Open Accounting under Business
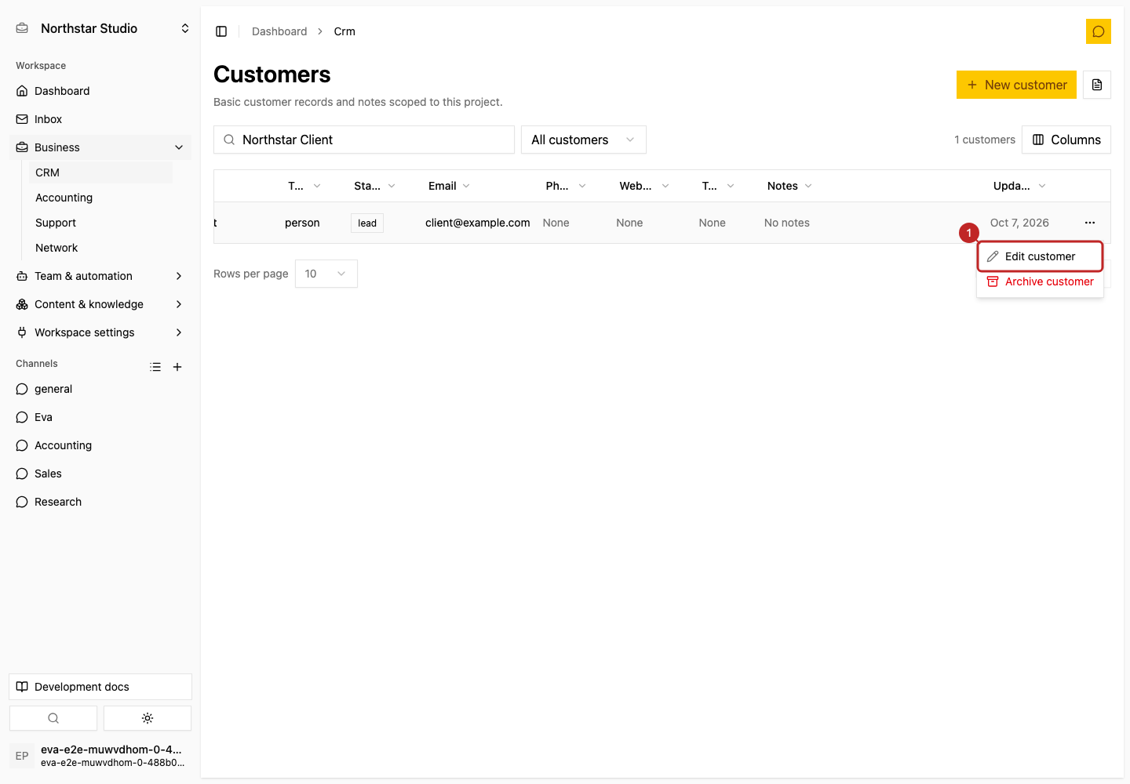Screen dimensions: 1130x784 point(100,198)
